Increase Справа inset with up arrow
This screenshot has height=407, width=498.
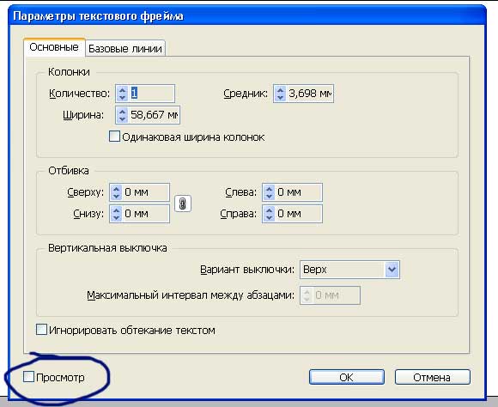[269, 210]
